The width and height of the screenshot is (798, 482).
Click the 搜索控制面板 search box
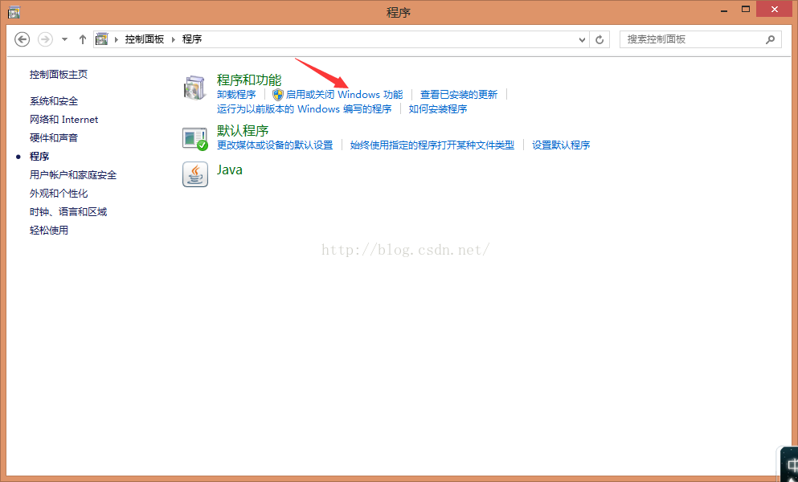pyautogui.click(x=700, y=39)
